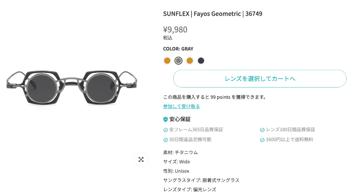The height and width of the screenshot is (194, 349).
Task: Select the gold swatch beside the black one
Action: (x=190, y=61)
